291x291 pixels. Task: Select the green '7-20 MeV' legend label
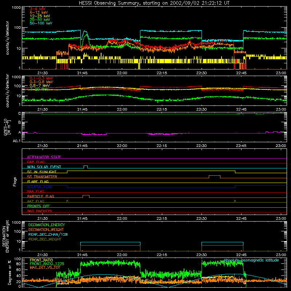pyautogui.click(x=39, y=89)
